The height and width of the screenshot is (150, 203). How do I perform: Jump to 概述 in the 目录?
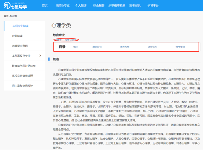click(75, 47)
